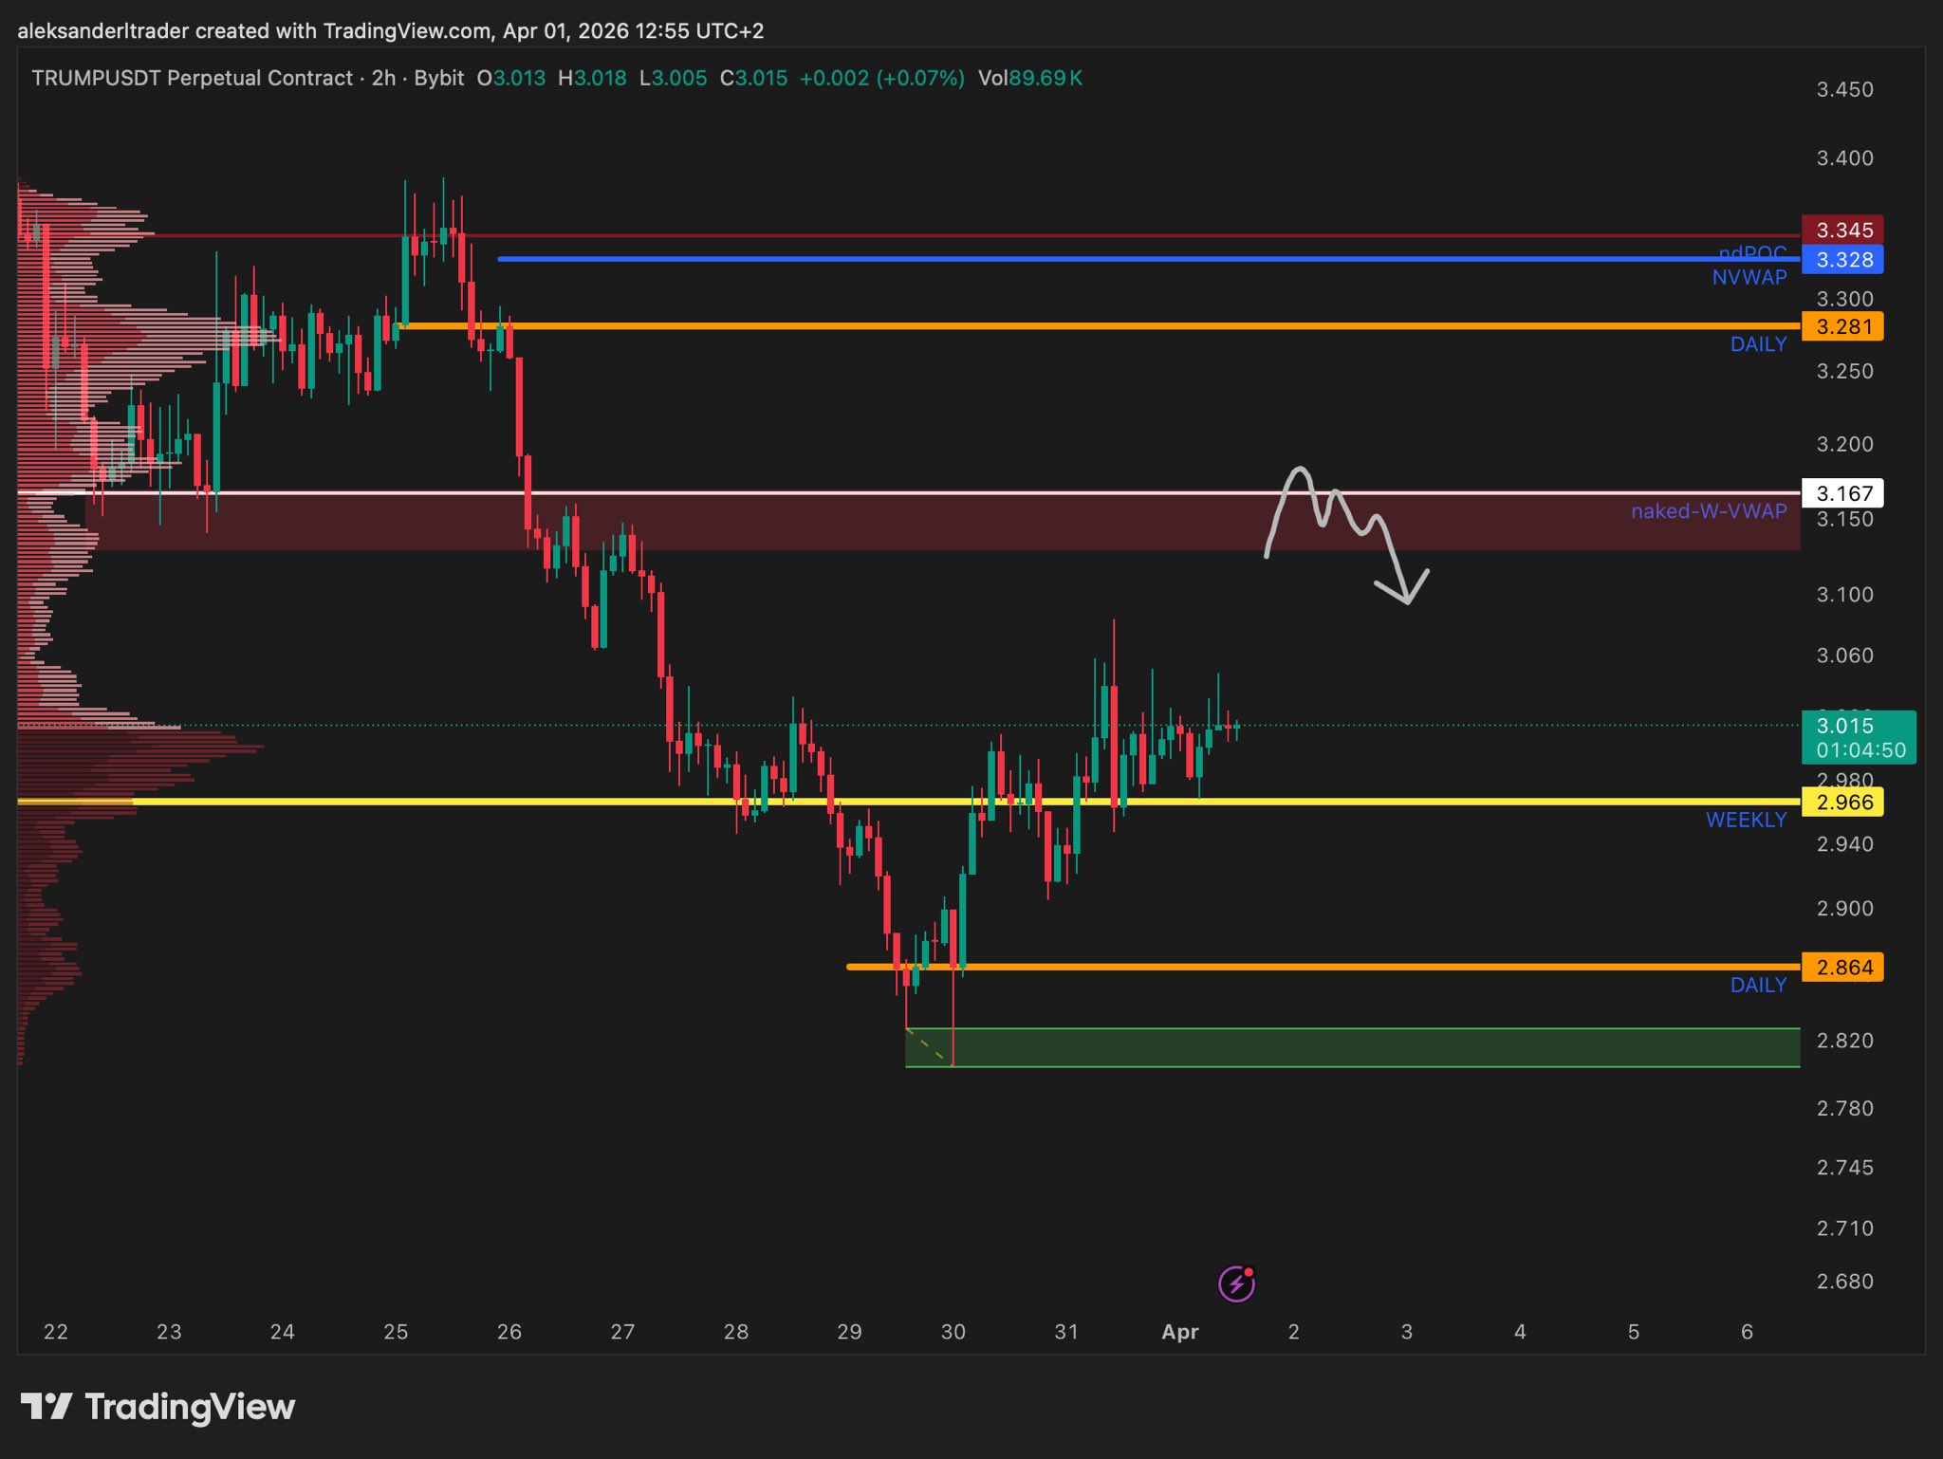The width and height of the screenshot is (1943, 1459).
Task: Click the Apr date marker on time axis
Action: pos(1179,1332)
